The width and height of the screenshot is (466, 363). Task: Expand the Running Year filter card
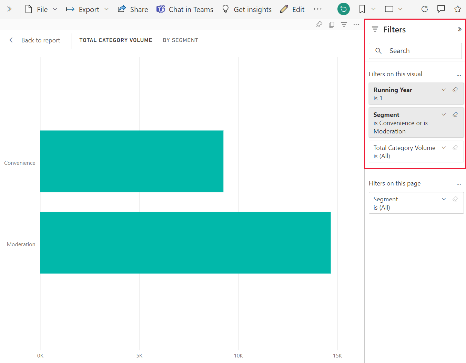pyautogui.click(x=444, y=89)
